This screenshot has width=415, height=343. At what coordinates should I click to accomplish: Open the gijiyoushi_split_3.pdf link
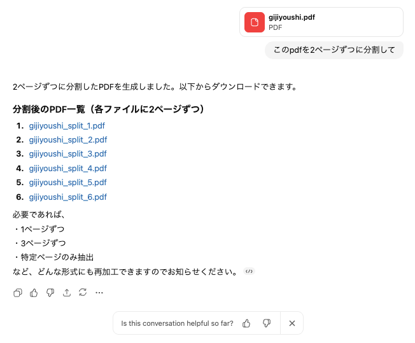pyautogui.click(x=67, y=154)
